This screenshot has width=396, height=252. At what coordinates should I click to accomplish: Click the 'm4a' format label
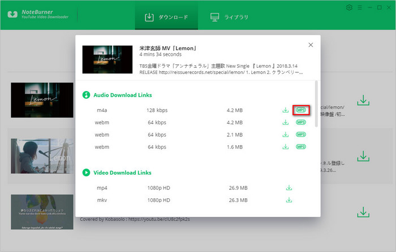pos(102,110)
